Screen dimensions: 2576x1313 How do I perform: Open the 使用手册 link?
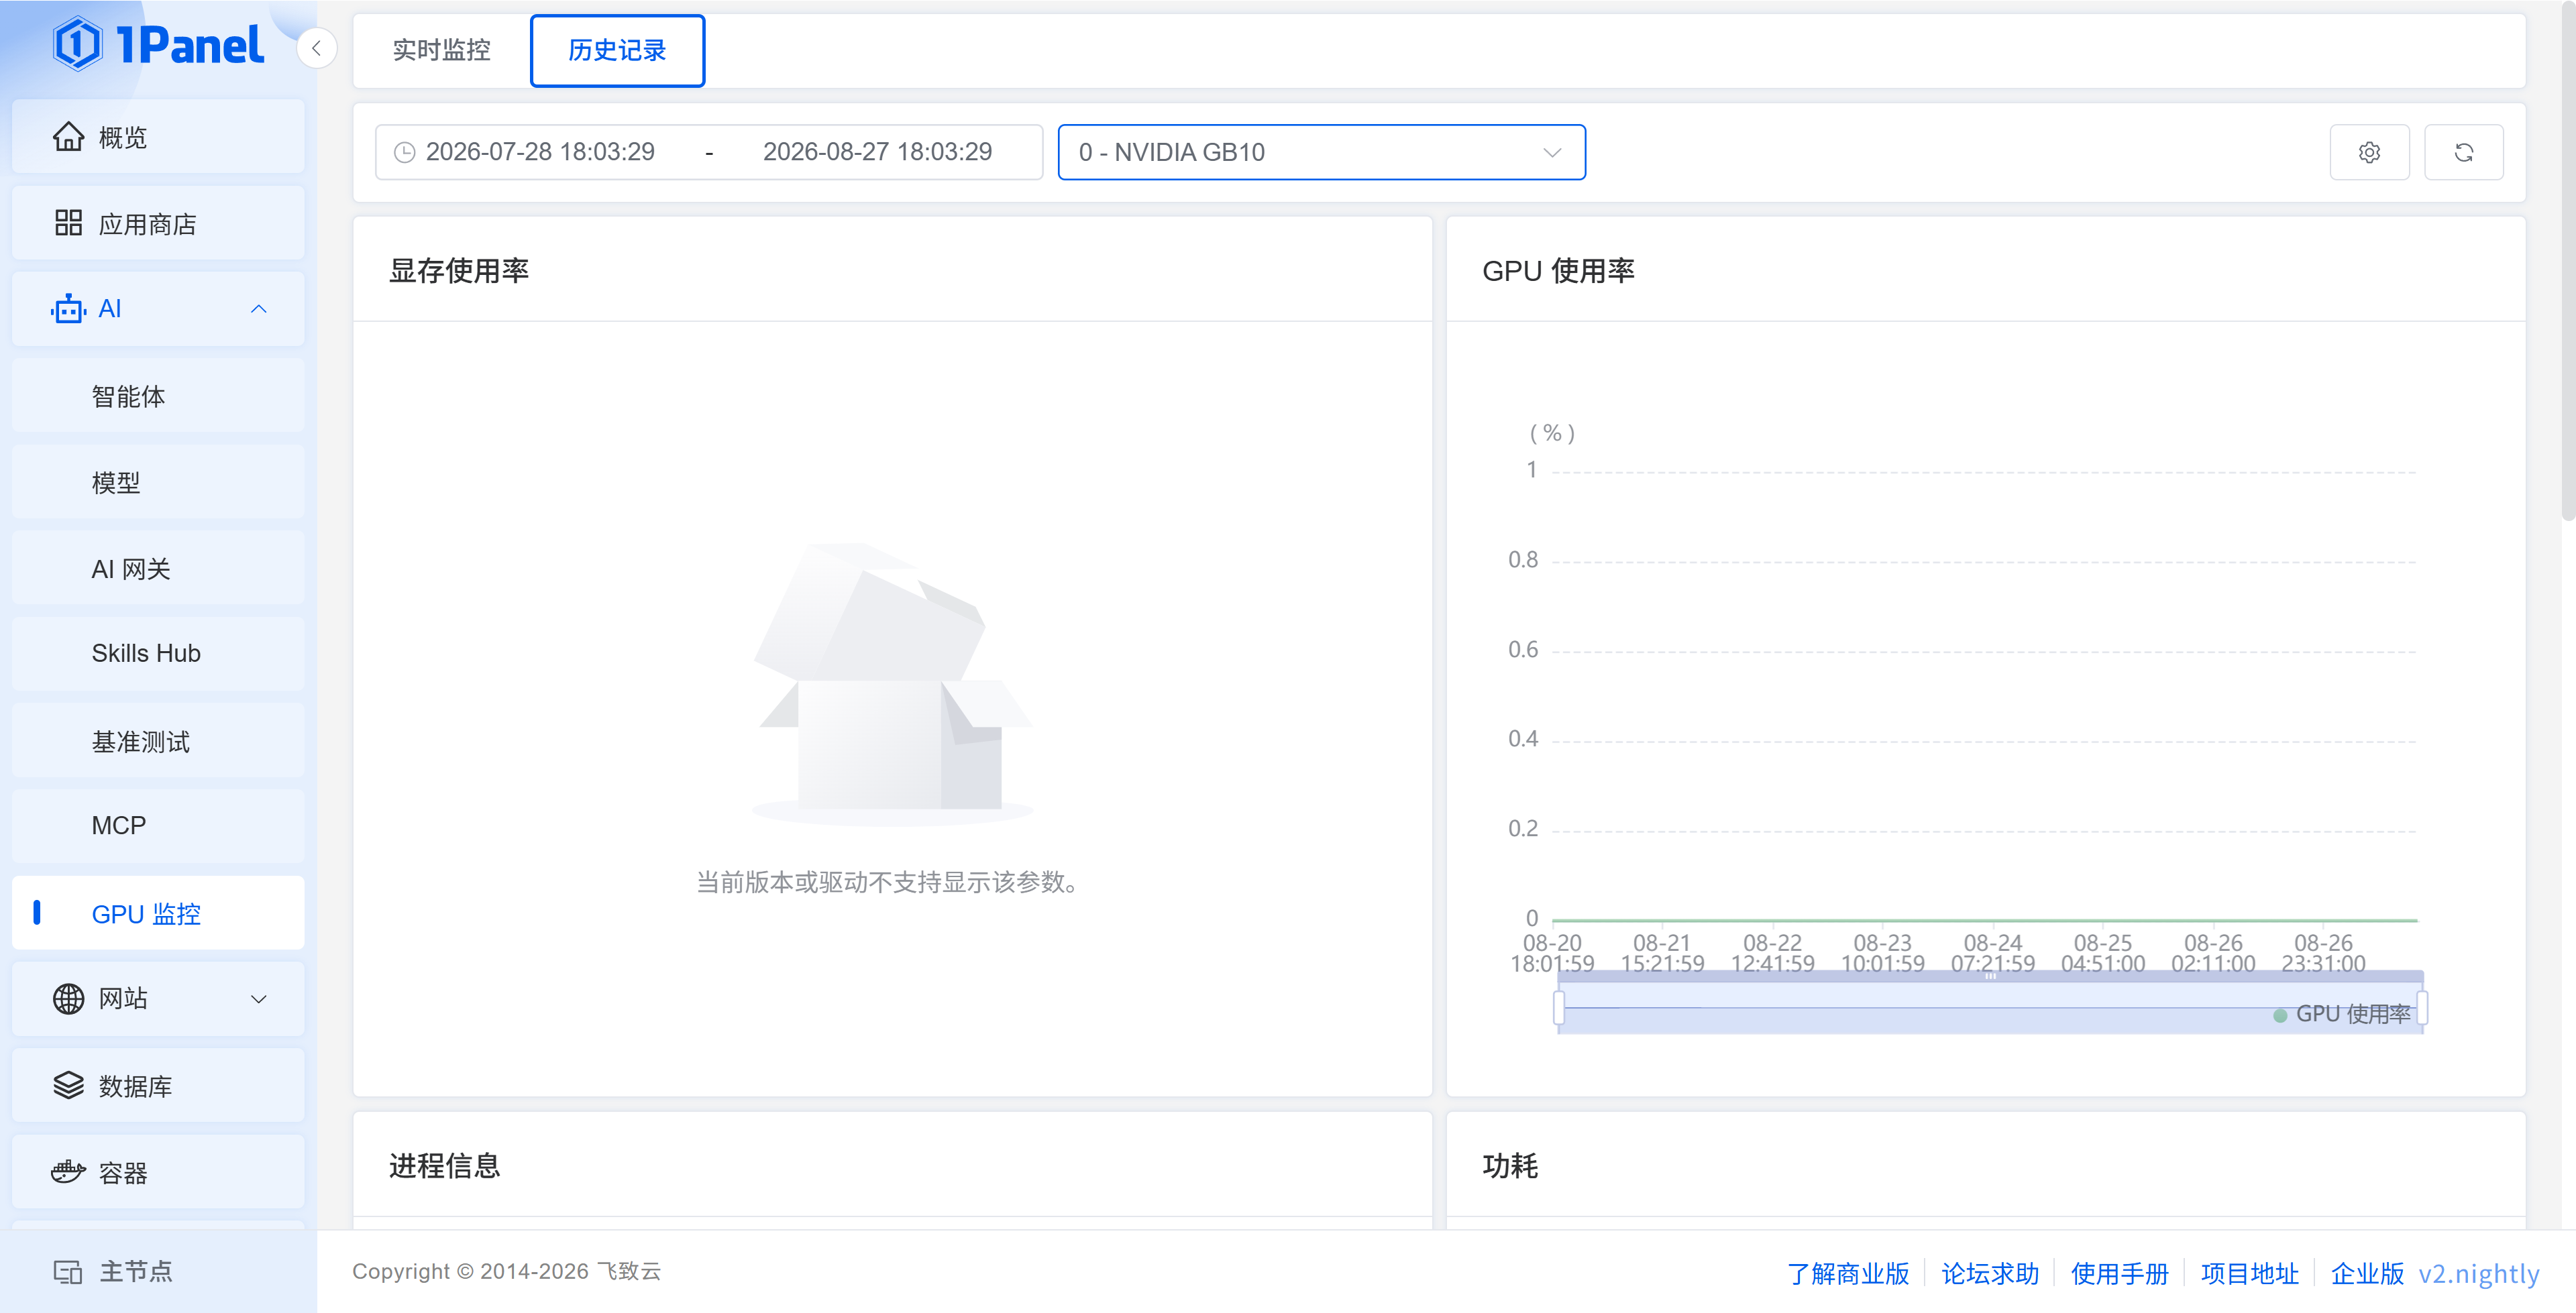pyautogui.click(x=2119, y=1273)
